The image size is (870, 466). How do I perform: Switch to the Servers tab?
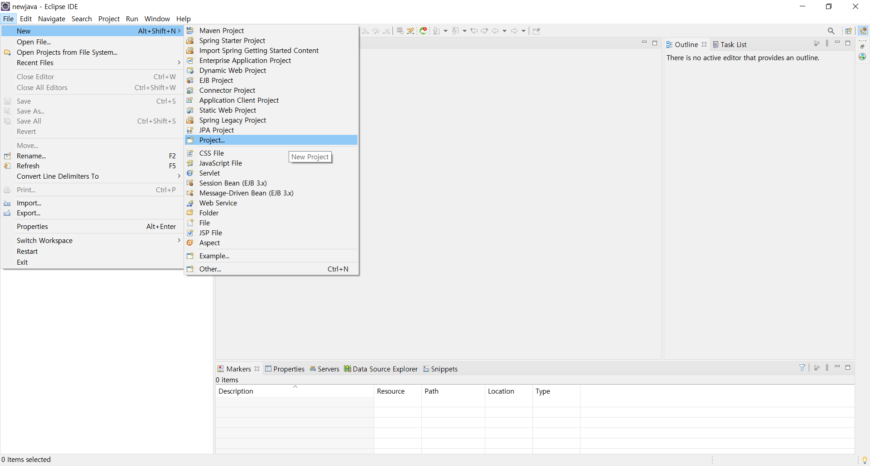click(324, 369)
